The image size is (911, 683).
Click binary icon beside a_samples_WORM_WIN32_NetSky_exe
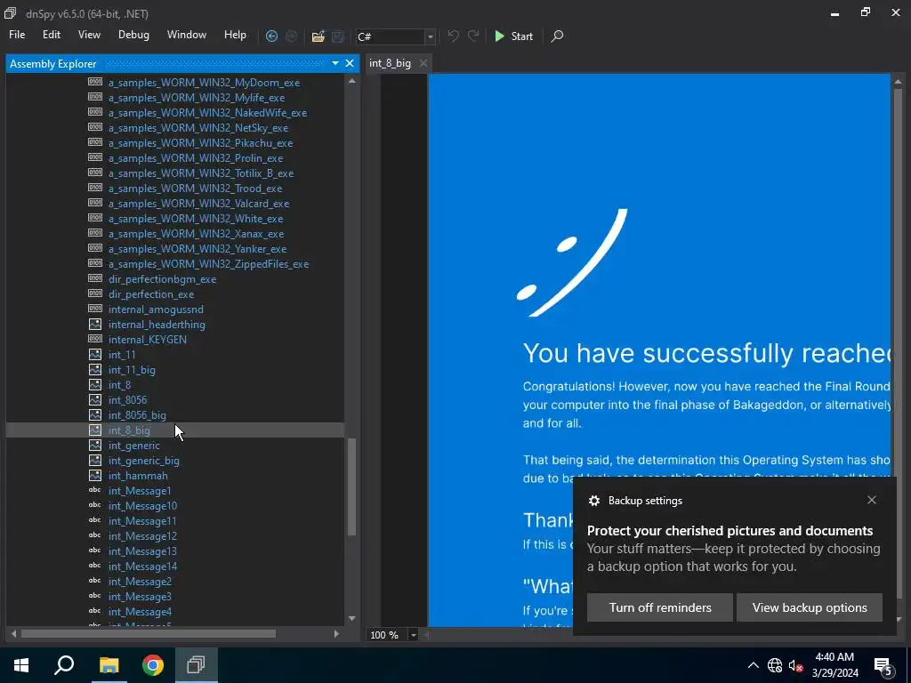click(x=94, y=127)
